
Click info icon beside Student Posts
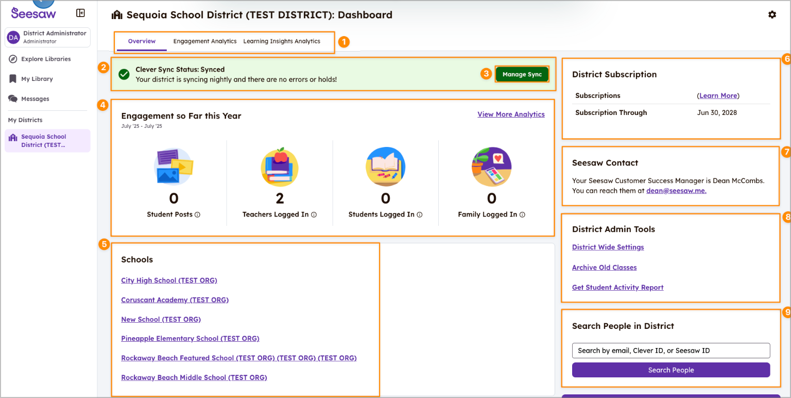tap(198, 215)
